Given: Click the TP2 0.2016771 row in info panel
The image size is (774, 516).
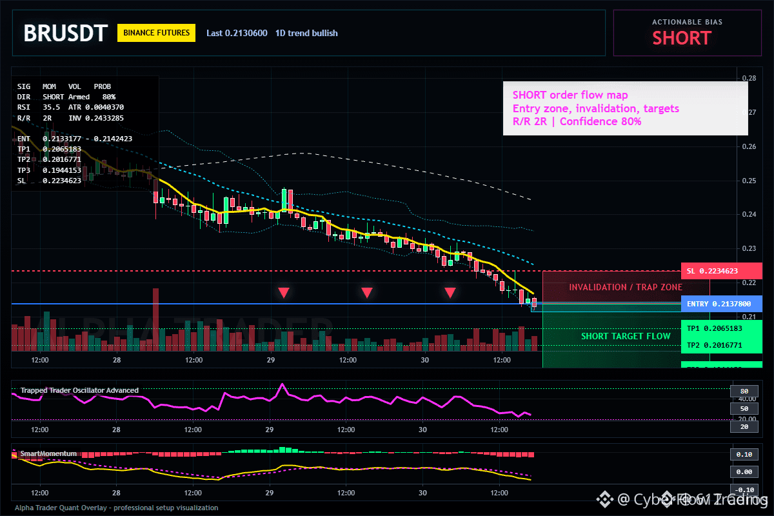Looking at the screenshot, I should (x=49, y=159).
